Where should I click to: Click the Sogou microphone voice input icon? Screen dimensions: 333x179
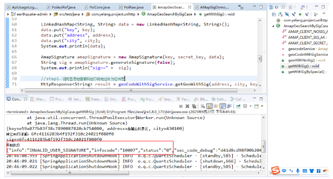[298, 170]
